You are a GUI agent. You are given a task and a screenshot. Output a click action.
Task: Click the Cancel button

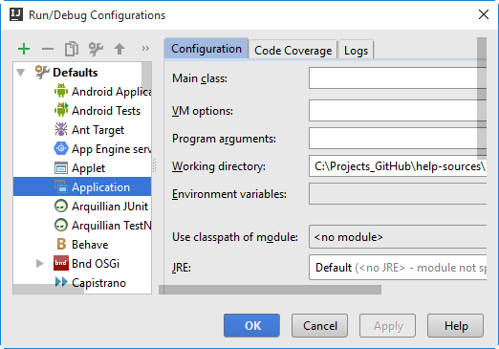[x=319, y=325]
